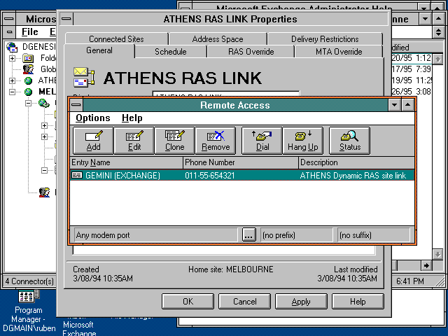Click the Entry Name column header
Image resolution: width=448 pixels, height=336 pixels.
[x=126, y=162]
